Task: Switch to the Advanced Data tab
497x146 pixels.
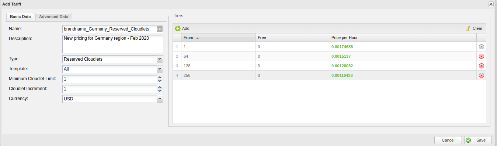Action: (x=54, y=17)
